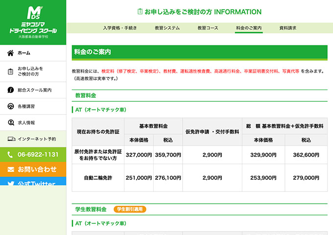Screen dimensions: 333x235
Task: Click the info icon beside 総合スクール案内
Action: (10, 90)
